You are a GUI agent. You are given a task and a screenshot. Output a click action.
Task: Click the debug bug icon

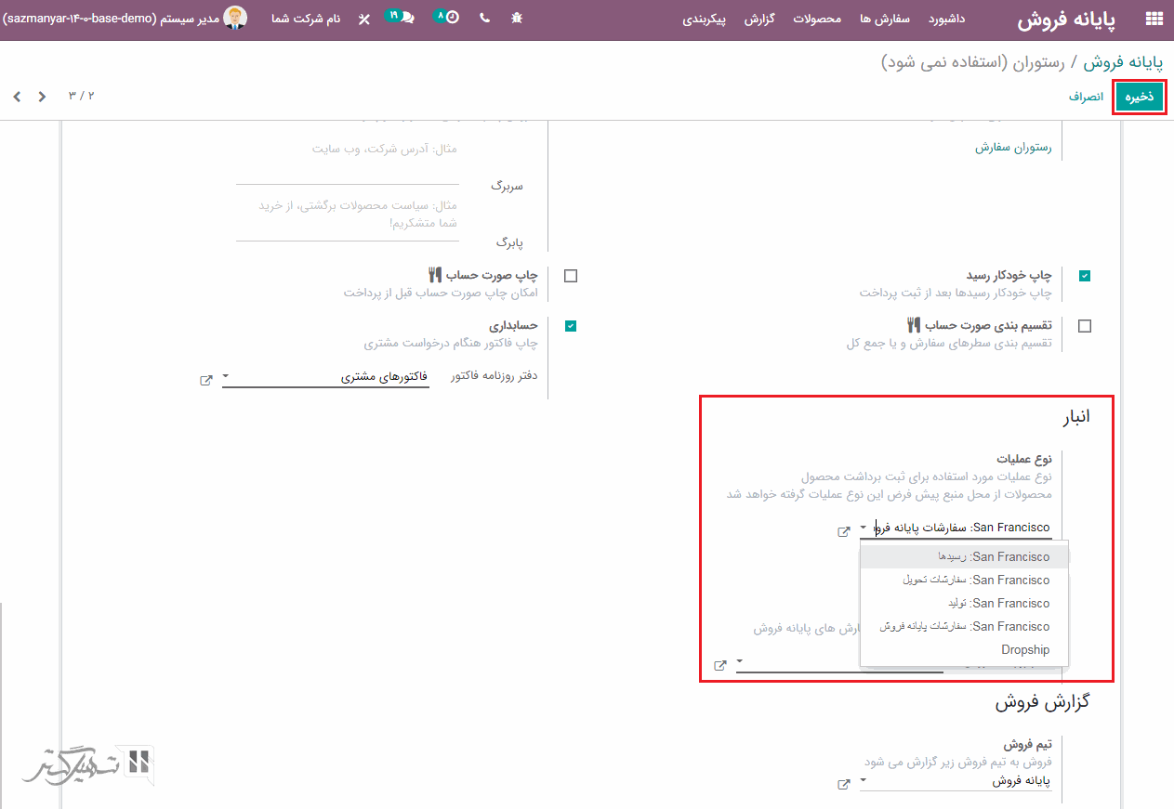517,19
